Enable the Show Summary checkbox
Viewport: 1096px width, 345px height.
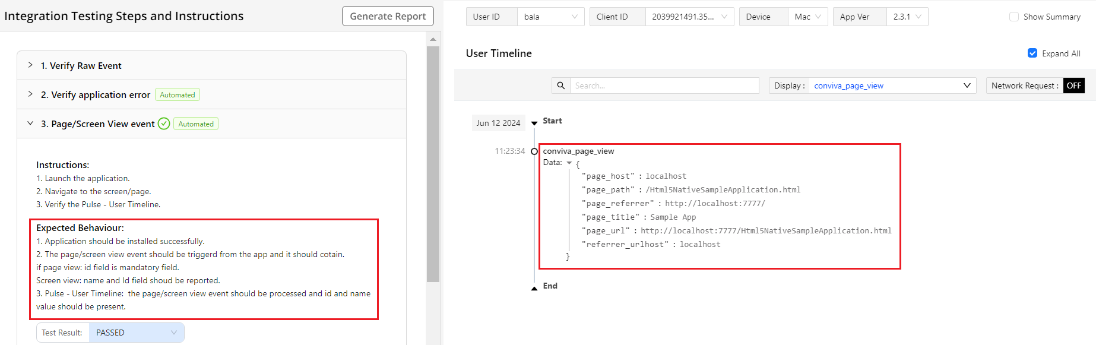point(1014,17)
